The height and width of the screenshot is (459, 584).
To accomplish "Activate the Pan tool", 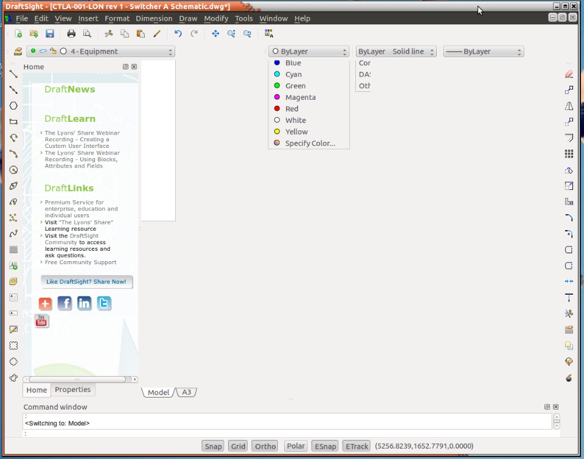I will tap(215, 33).
